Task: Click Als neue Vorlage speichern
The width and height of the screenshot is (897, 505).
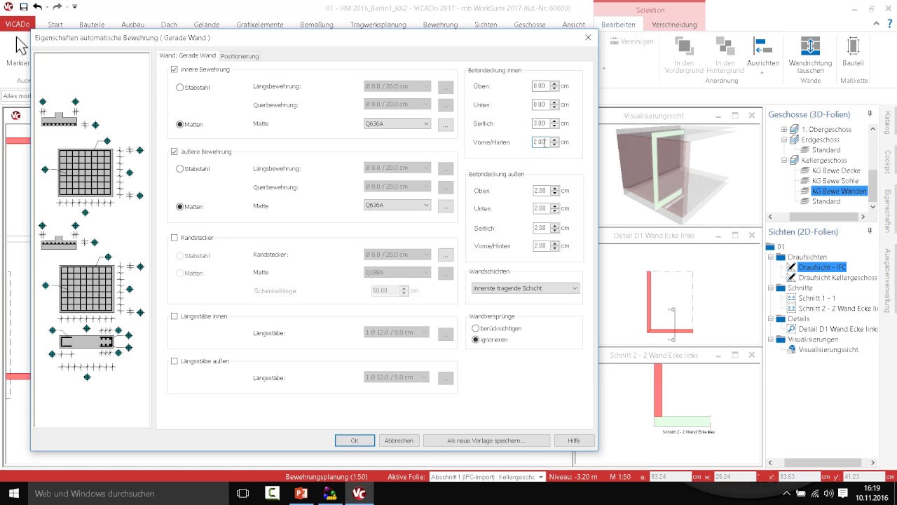Action: point(486,440)
